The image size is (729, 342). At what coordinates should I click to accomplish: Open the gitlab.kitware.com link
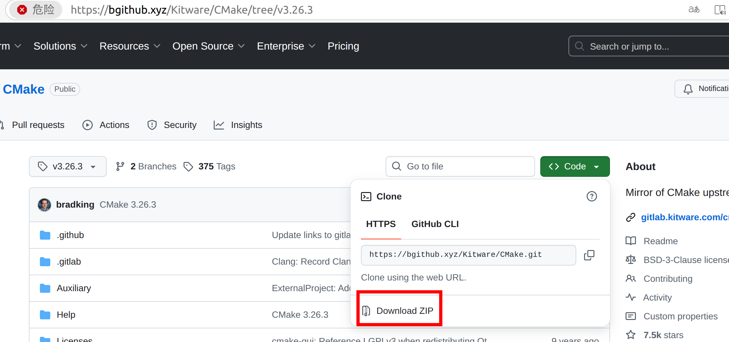[x=685, y=217]
